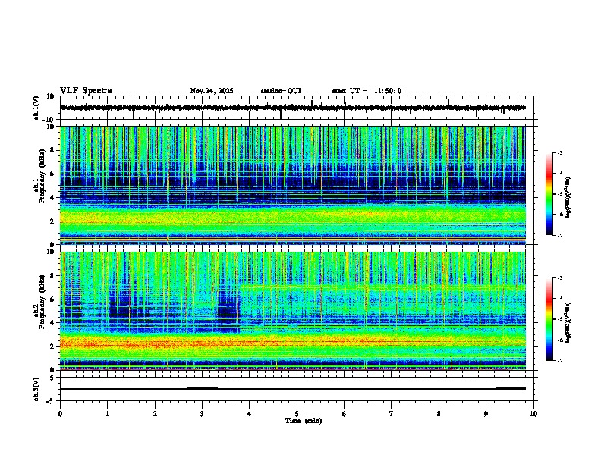The width and height of the screenshot is (601, 464).
Task: Click the "9" minute tick on time axis
Action: (x=486, y=414)
